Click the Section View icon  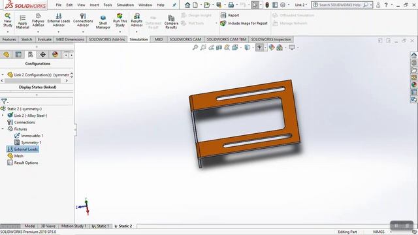pyautogui.click(x=219, y=48)
